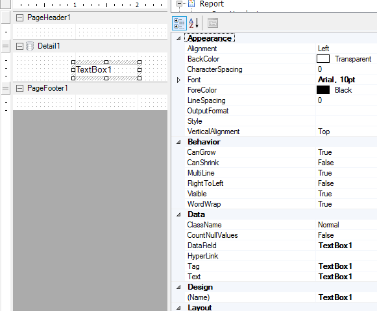This screenshot has height=311, width=377.
Task: Click the Alignment value Left
Action: coord(323,49)
